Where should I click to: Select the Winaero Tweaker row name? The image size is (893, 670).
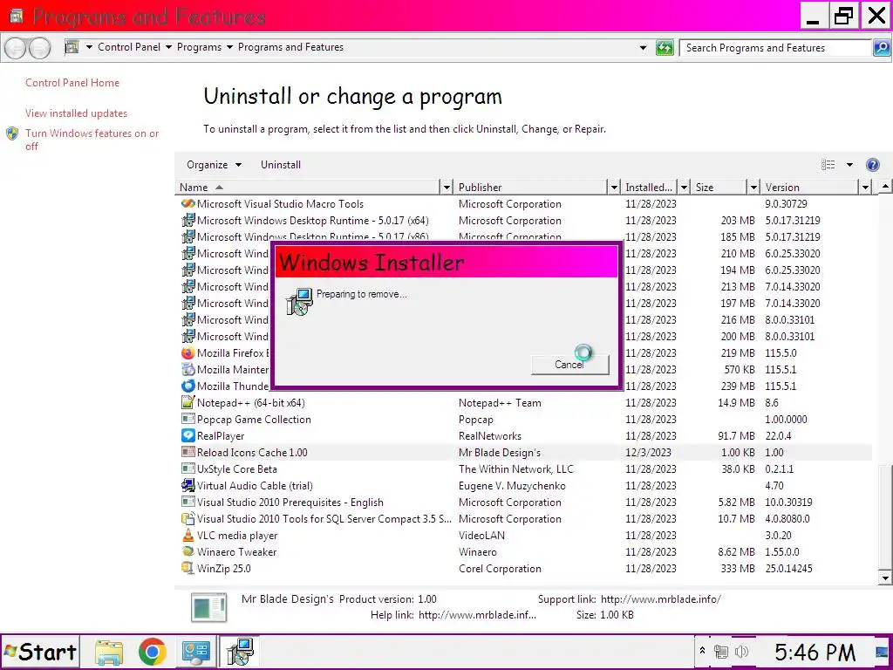pyautogui.click(x=236, y=551)
